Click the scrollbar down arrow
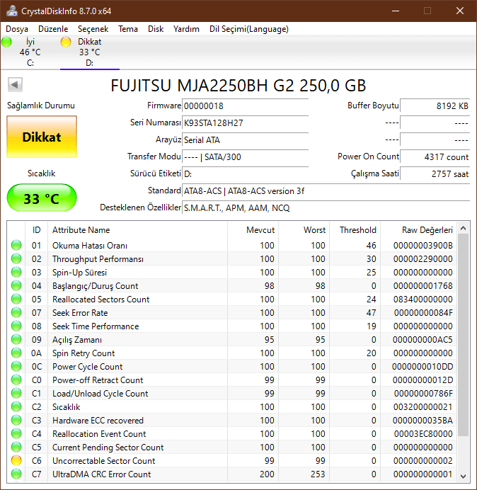Screen dimensions: 477x490 (464, 476)
